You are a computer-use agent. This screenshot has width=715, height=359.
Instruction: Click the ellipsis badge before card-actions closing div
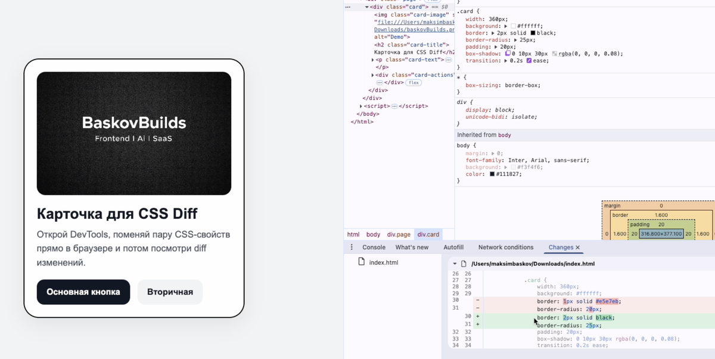[x=380, y=83]
